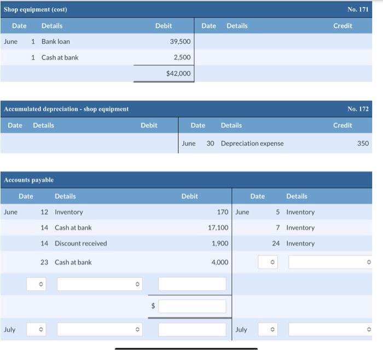
Task: Click the 'Inventory' credit entry dated 7
Action: pyautogui.click(x=300, y=228)
